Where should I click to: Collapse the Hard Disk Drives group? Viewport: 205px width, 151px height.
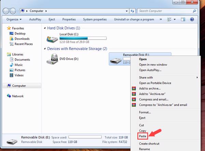45,28
